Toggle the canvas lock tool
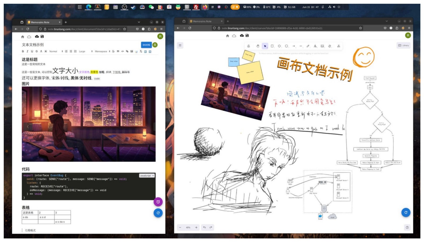 click(x=249, y=46)
